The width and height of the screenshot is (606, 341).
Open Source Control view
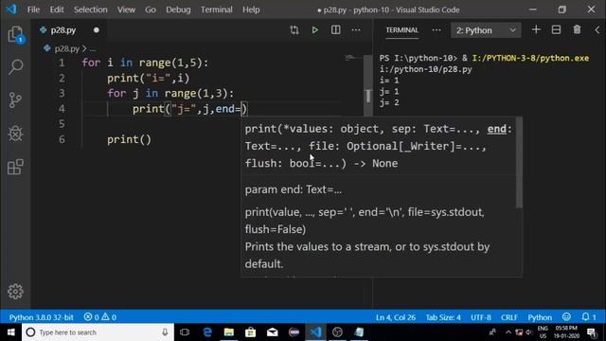pyautogui.click(x=15, y=100)
